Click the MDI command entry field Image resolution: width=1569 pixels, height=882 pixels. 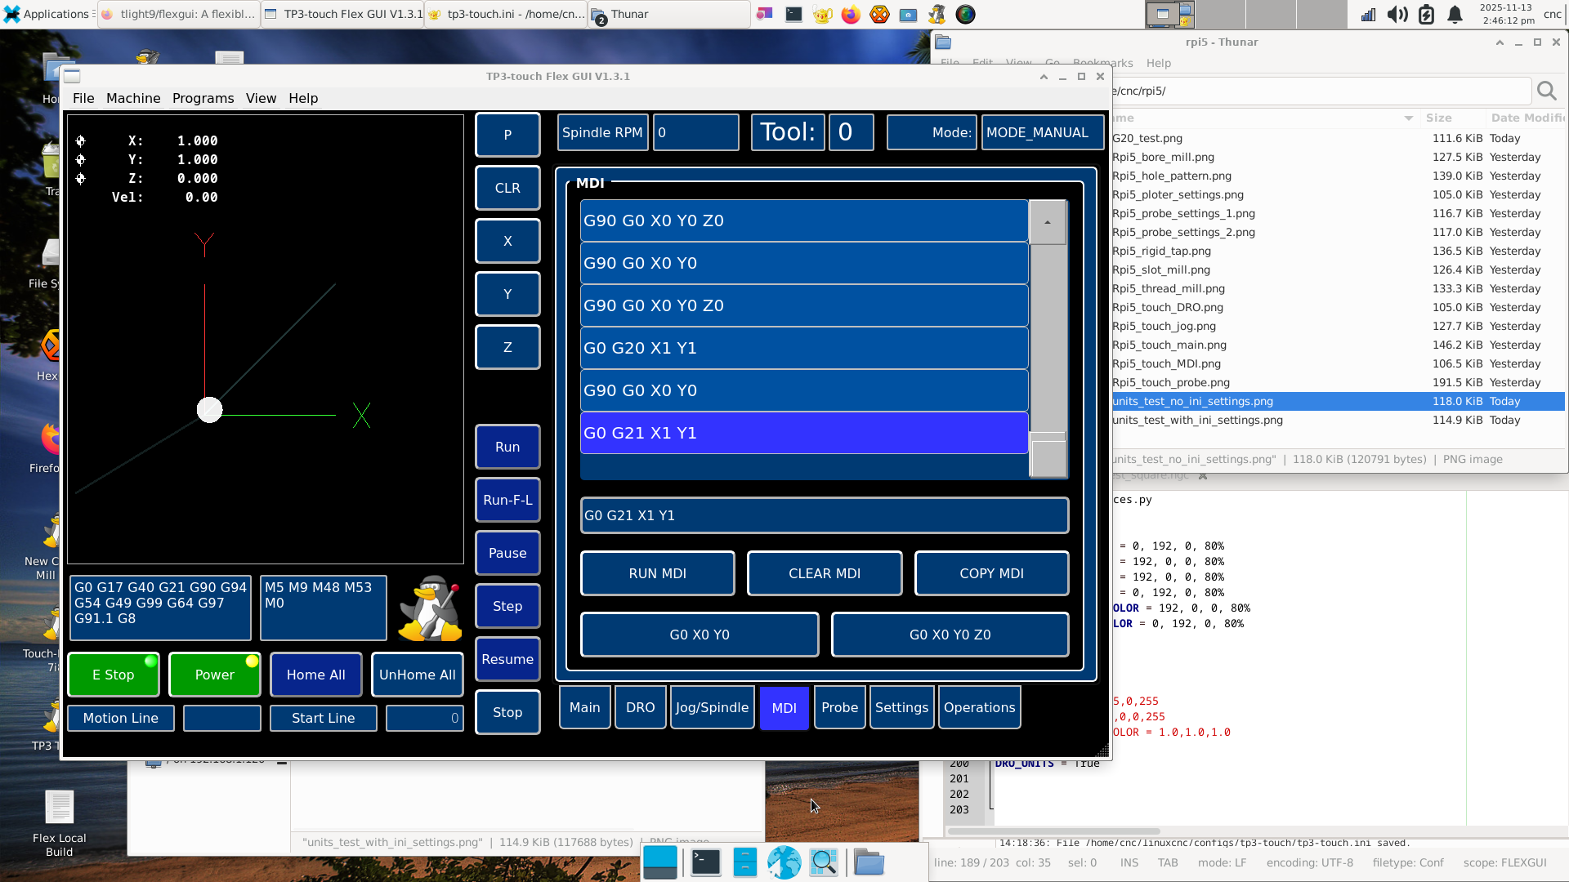tap(825, 515)
